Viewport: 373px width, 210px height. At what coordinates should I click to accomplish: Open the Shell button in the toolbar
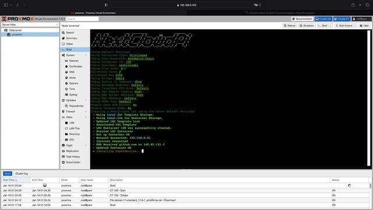click(x=323, y=26)
